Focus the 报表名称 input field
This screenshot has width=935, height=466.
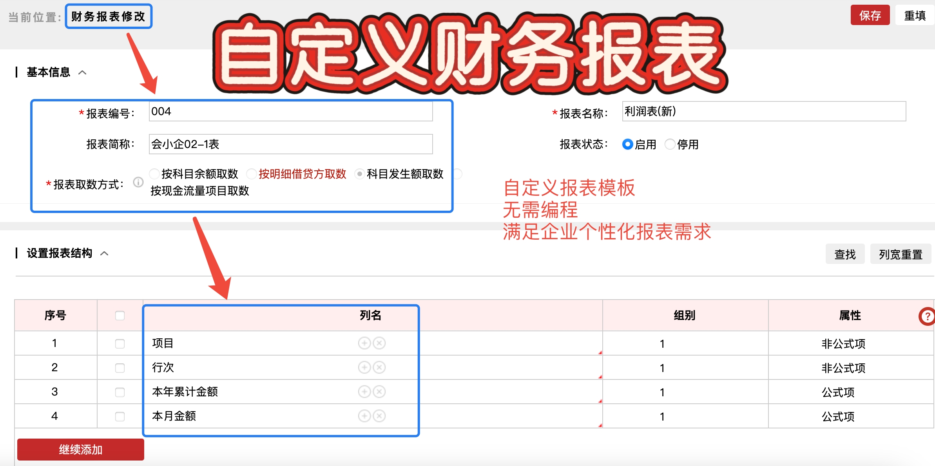pos(764,112)
